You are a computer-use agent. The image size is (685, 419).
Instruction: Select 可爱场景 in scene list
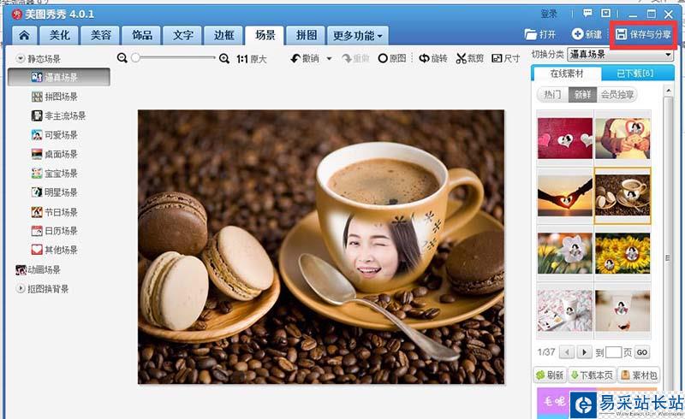coord(54,135)
